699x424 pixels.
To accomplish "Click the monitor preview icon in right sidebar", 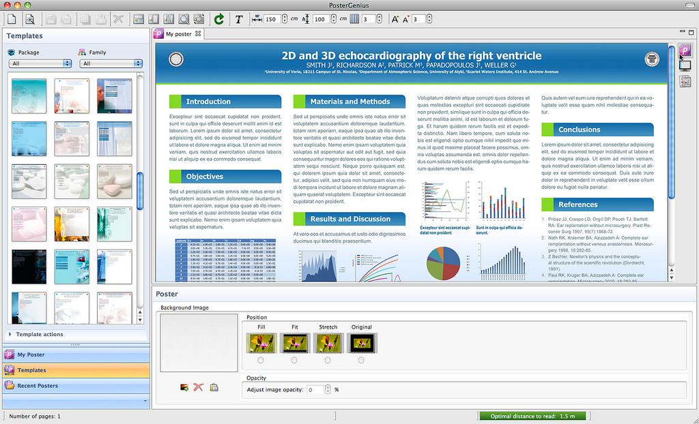I will point(685,66).
